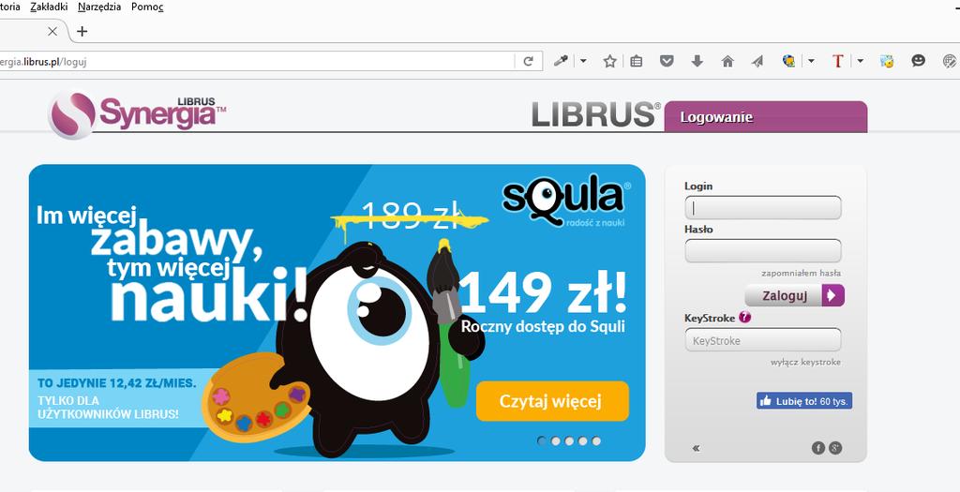Viewport: 960px width, 492px height.
Task: Open the Zakładki menu
Action: pos(49,7)
